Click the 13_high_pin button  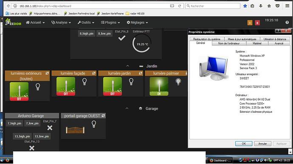(x=22, y=136)
